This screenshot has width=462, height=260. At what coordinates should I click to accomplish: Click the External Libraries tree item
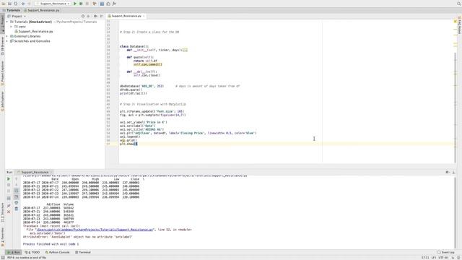tap(25, 36)
